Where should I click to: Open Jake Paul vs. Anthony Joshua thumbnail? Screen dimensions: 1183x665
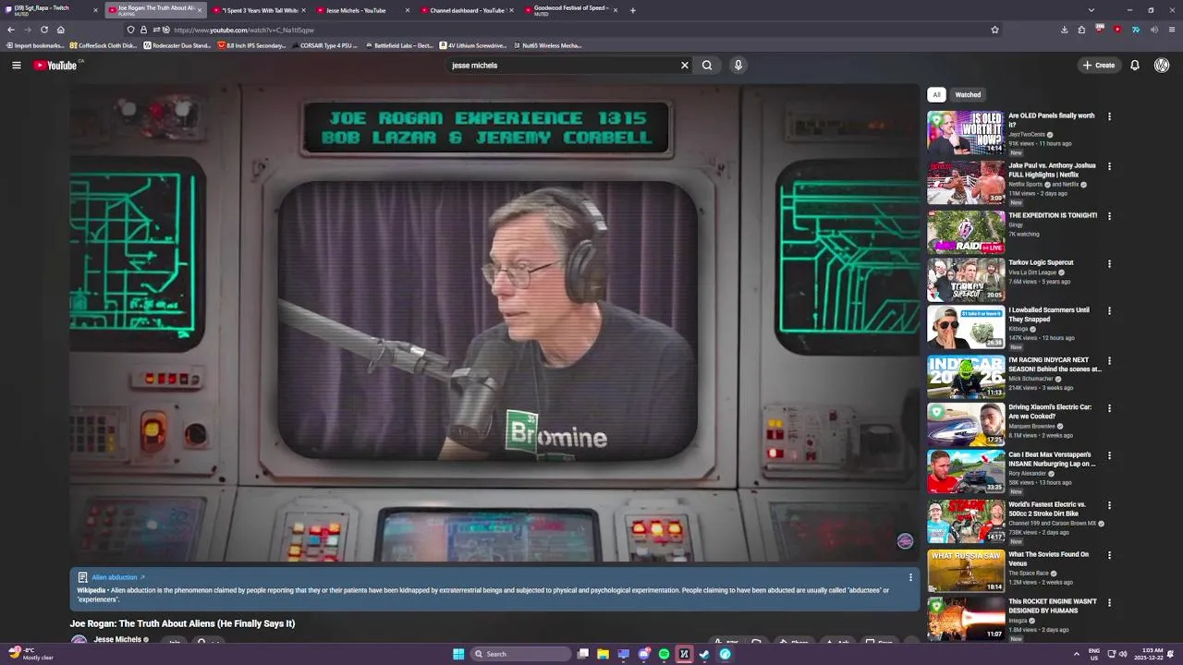[x=966, y=182]
